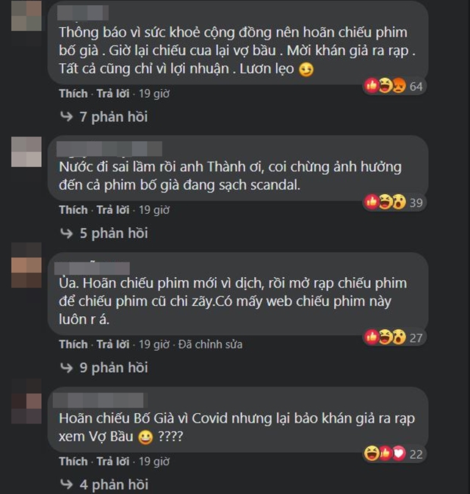Open reactions on the 64-reaction comment
Screen dimensions: 470x494
pyautogui.click(x=394, y=86)
